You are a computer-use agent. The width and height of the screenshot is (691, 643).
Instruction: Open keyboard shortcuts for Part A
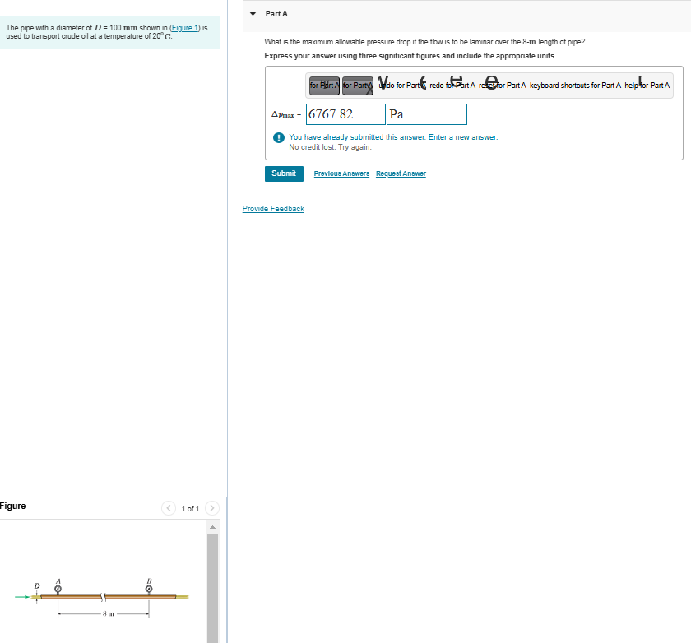click(575, 85)
